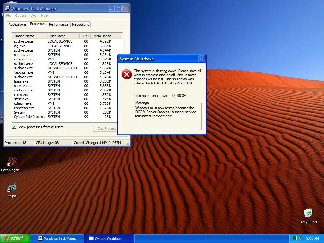Select the smss.exe process row

pos(63,99)
